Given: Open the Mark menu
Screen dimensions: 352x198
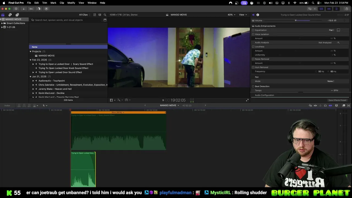Looking at the screenshot, I should click(x=53, y=3).
